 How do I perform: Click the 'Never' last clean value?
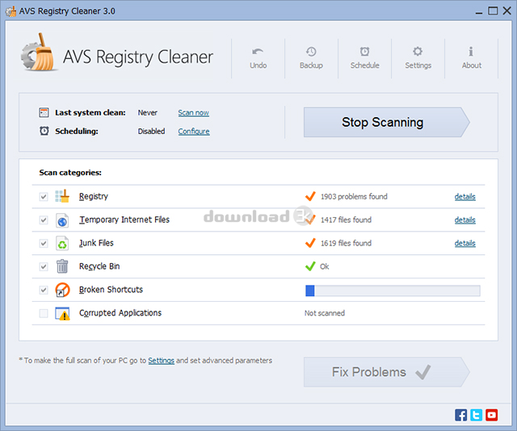click(147, 113)
